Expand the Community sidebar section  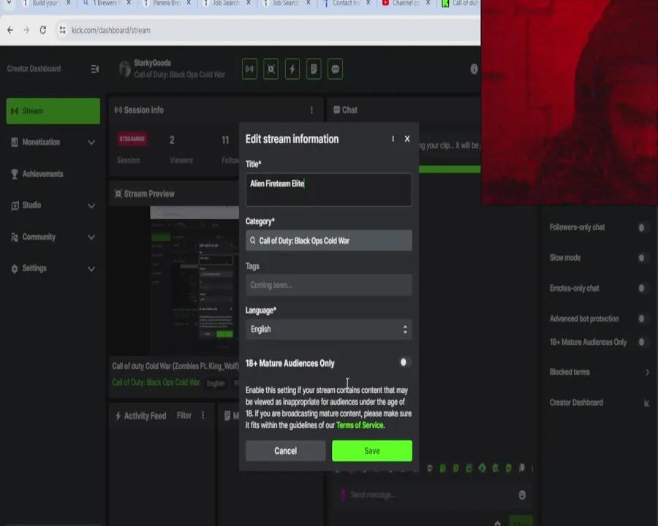[91, 237]
